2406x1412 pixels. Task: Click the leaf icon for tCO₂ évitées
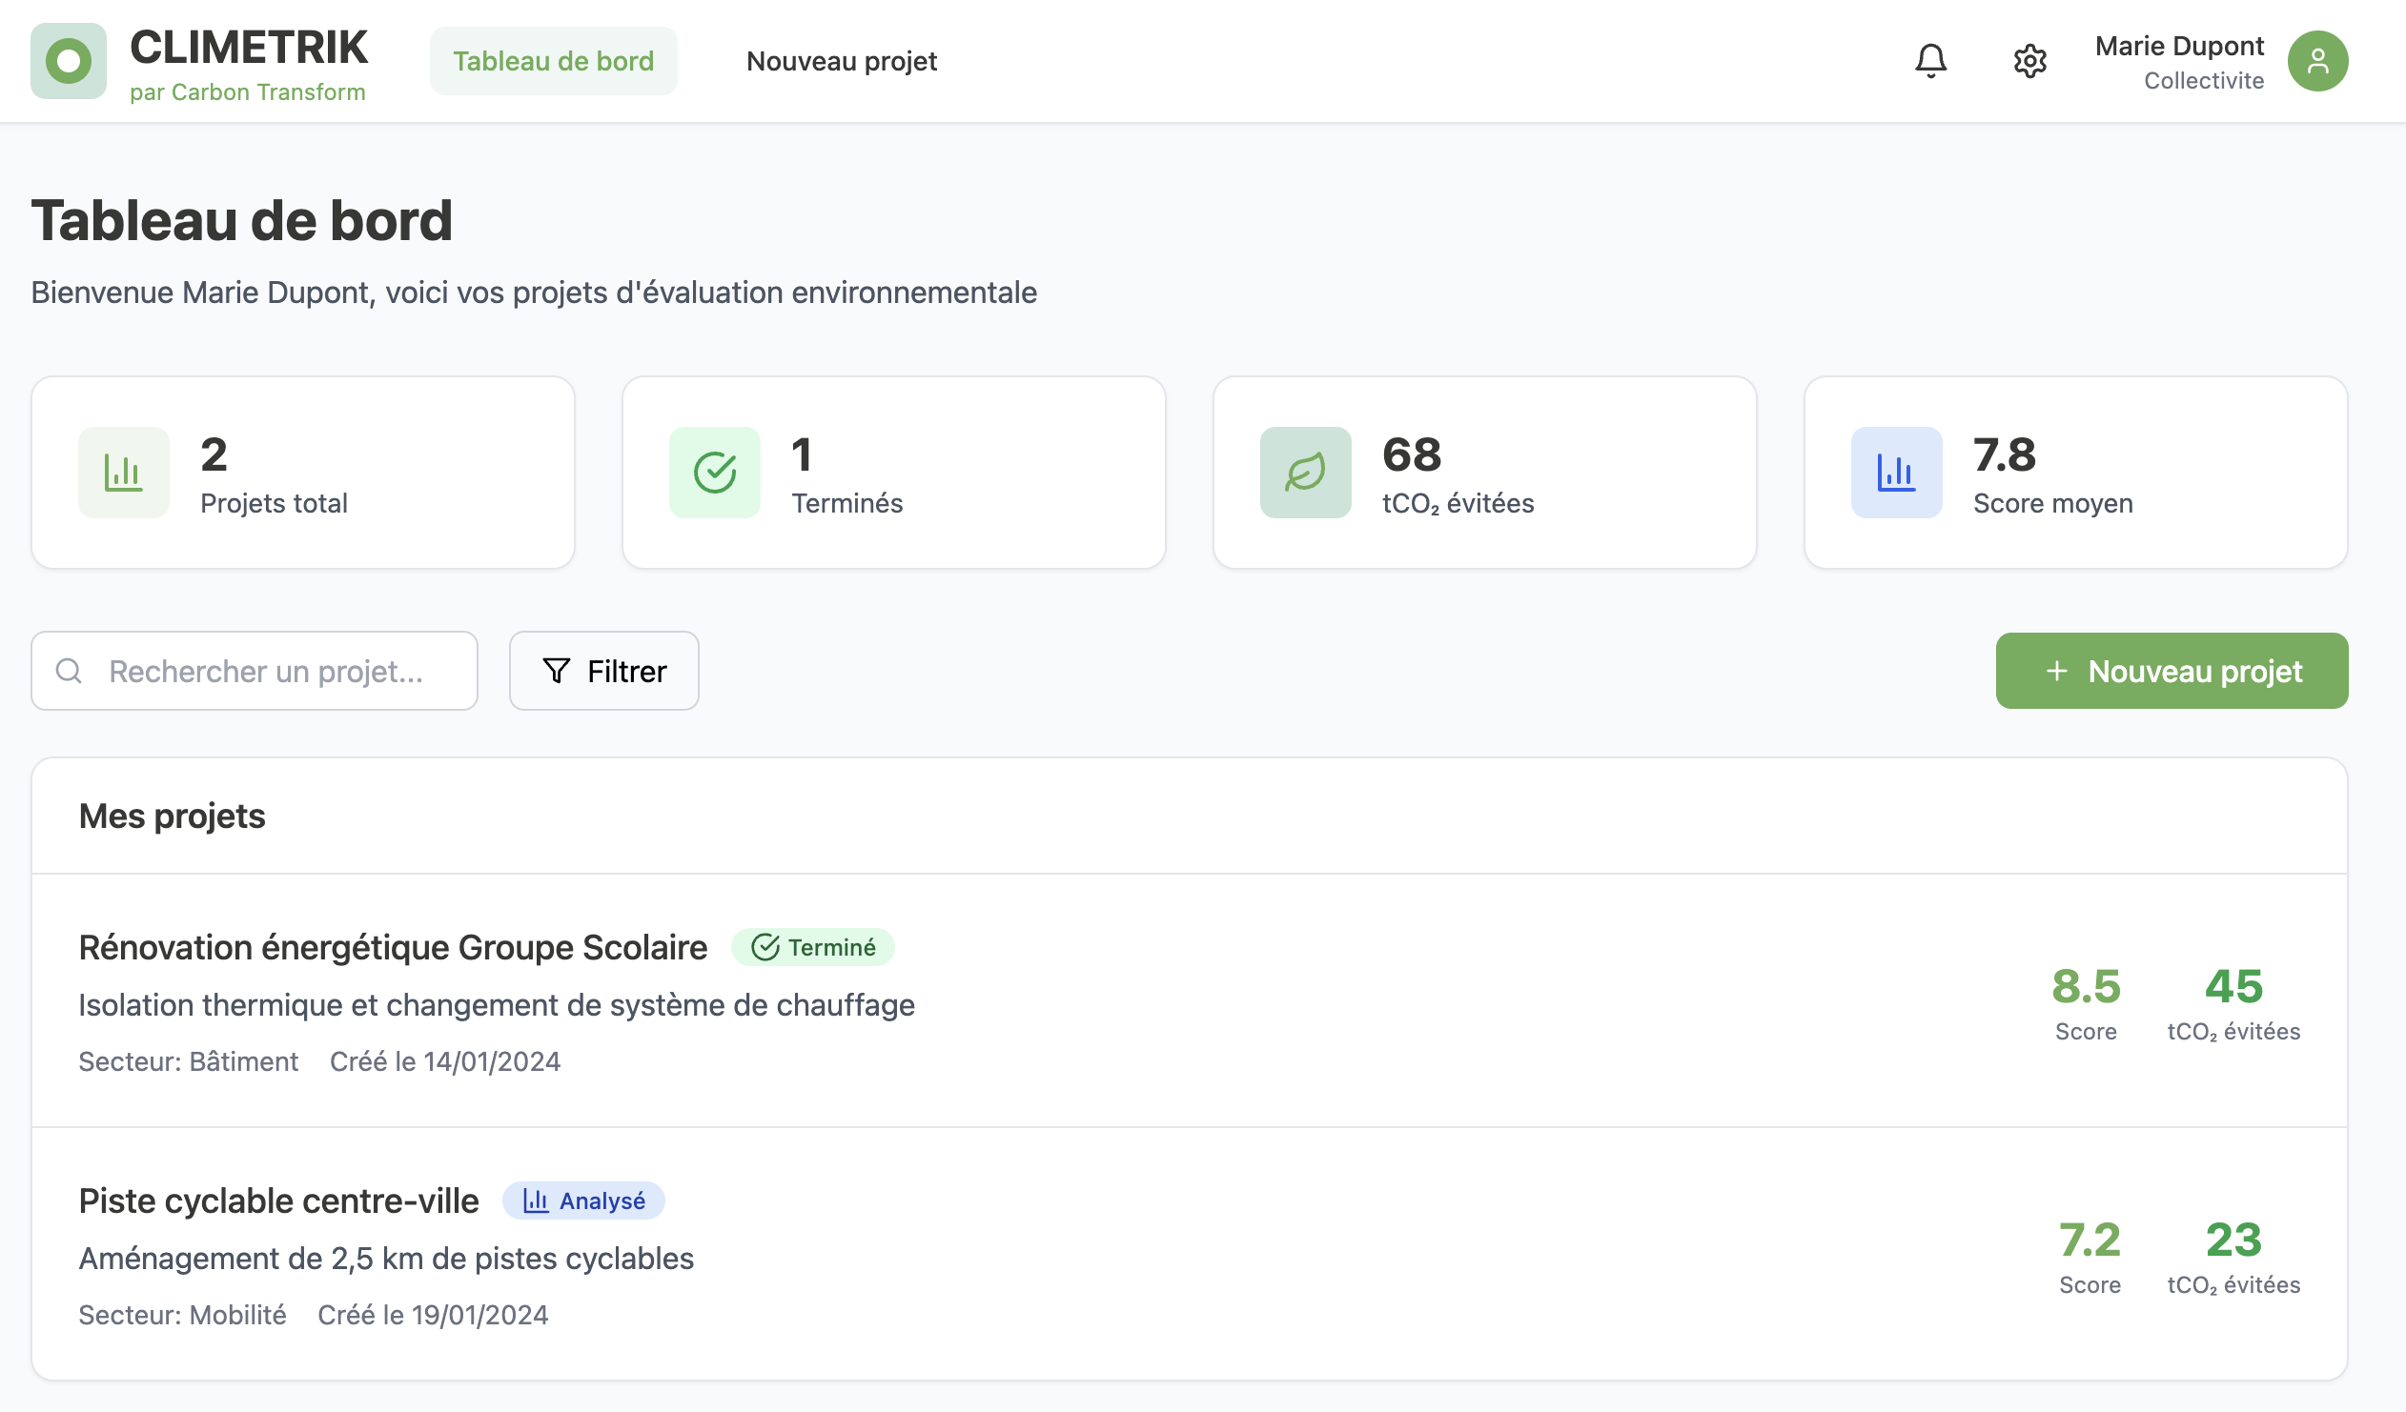(x=1304, y=473)
